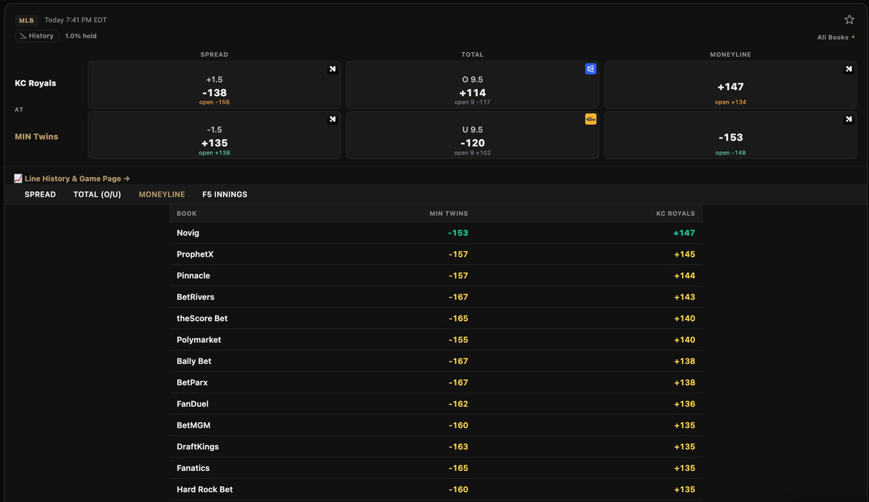Click the blue sportsbook logo in the O 9.5 cell
Viewport: 869px width, 502px height.
click(591, 69)
